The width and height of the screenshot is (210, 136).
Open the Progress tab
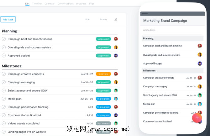[x=81, y=4]
